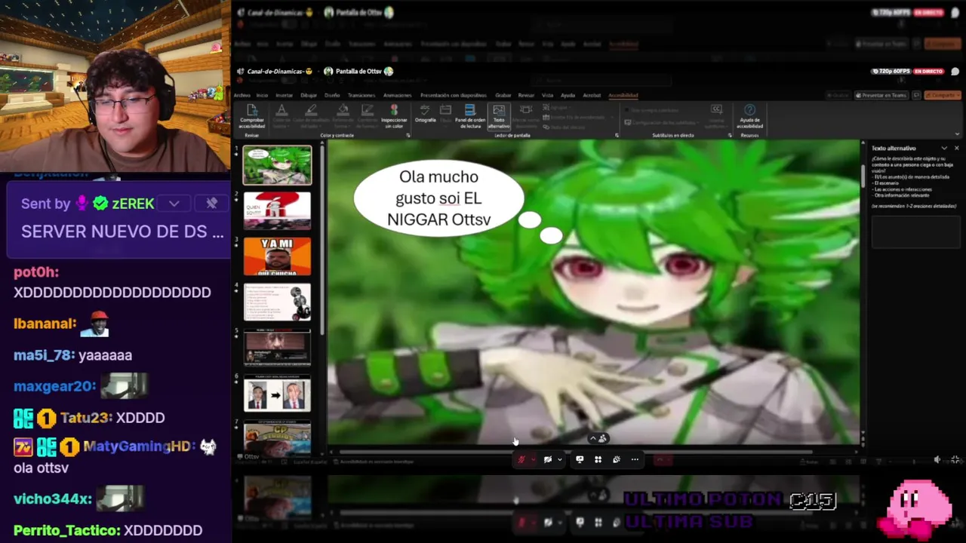Click pot0h username in chat
This screenshot has width=966, height=543.
point(36,272)
